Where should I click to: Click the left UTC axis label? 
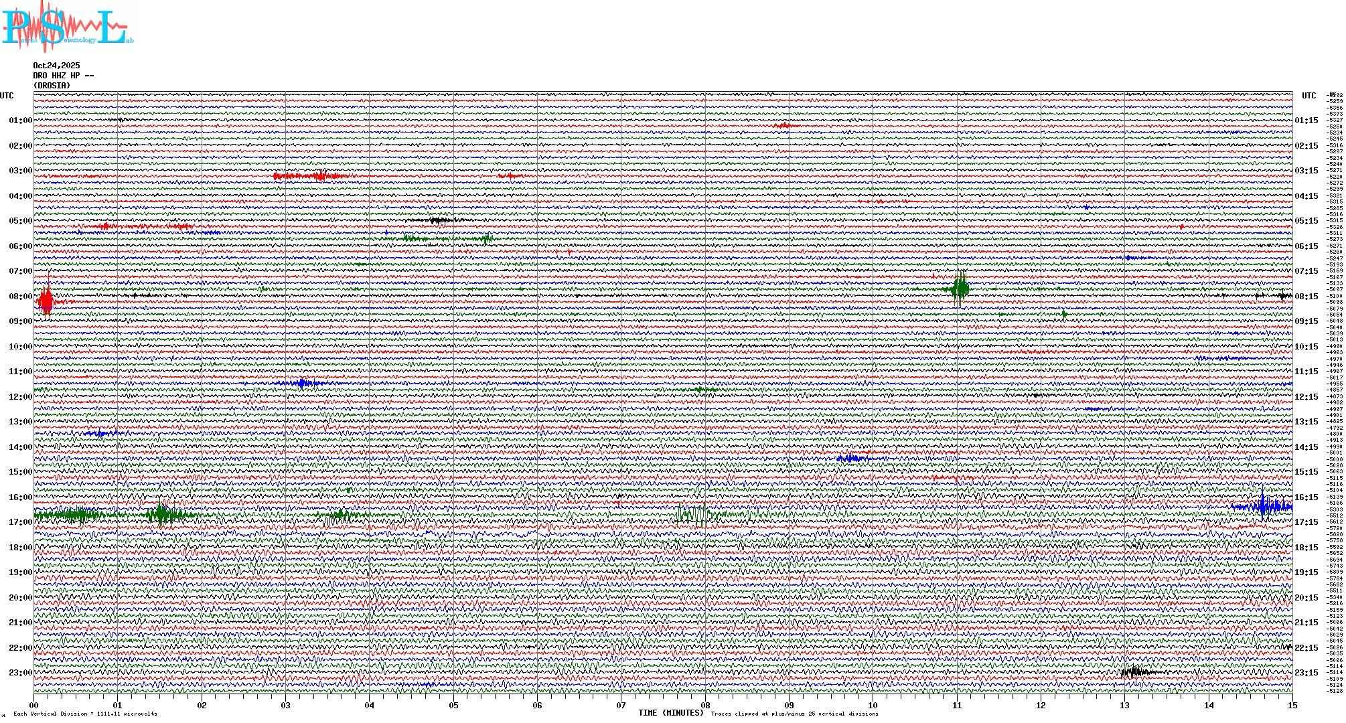[x=7, y=96]
